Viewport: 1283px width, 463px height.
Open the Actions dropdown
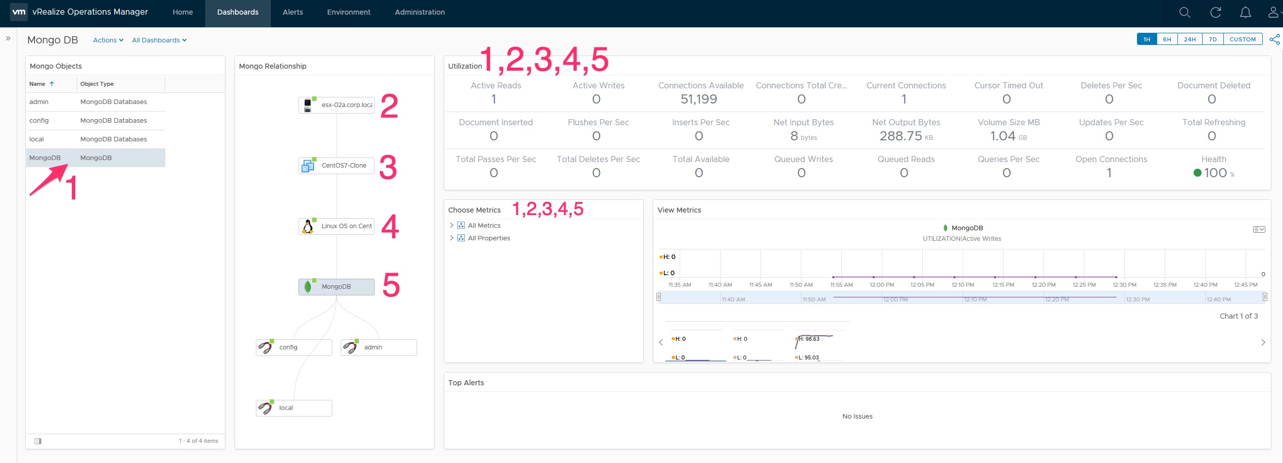click(108, 40)
